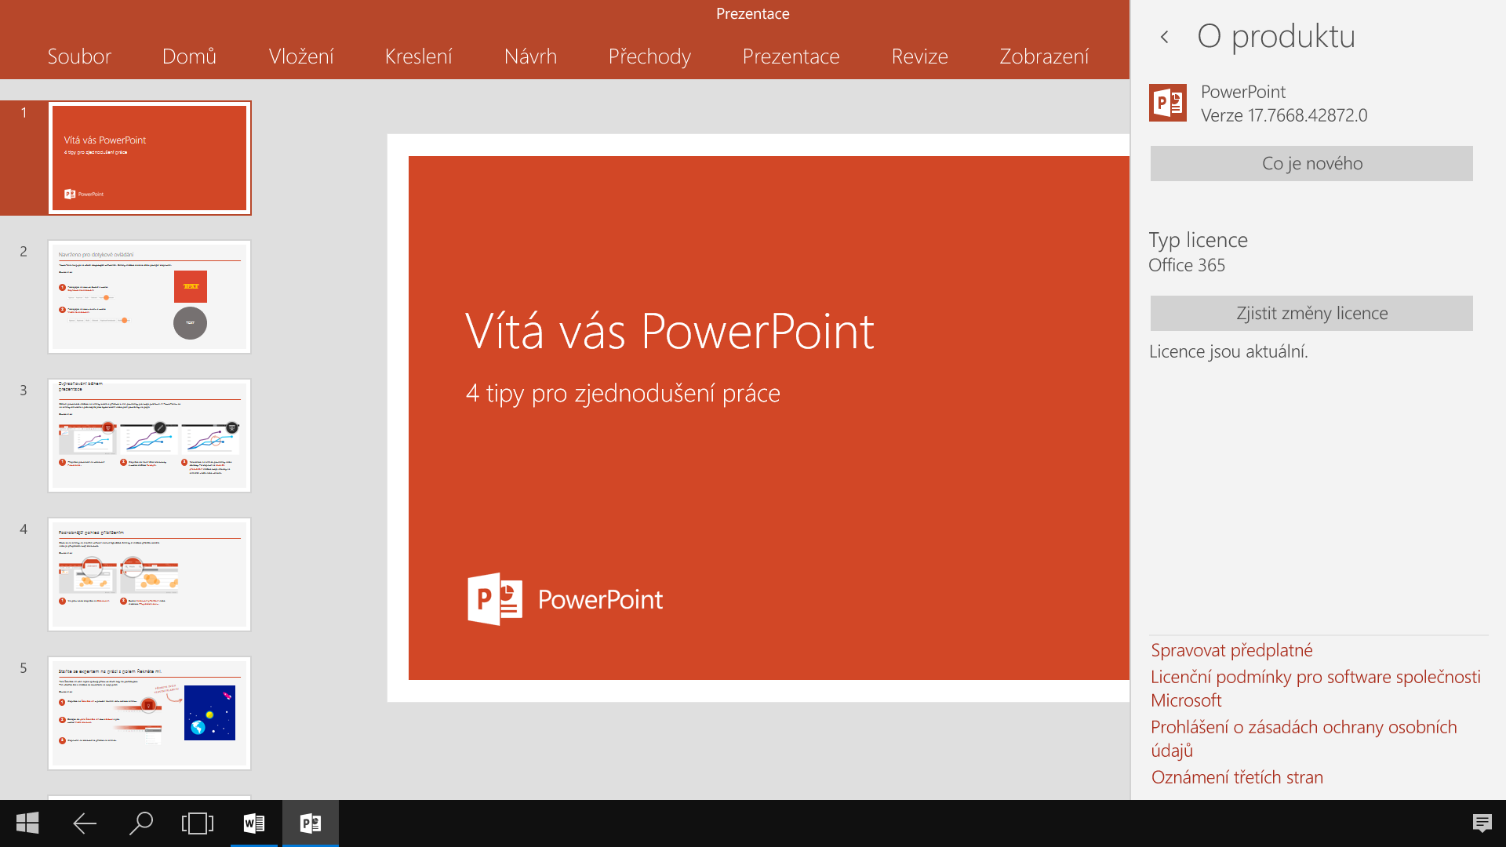Go to the Zobrazení tab
Viewport: 1506px width, 847px height.
point(1044,56)
